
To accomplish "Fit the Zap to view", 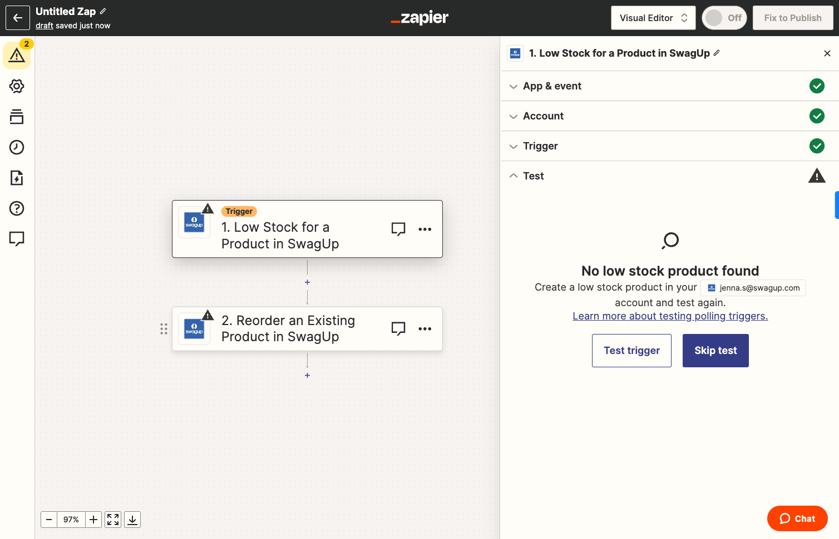I will (113, 520).
